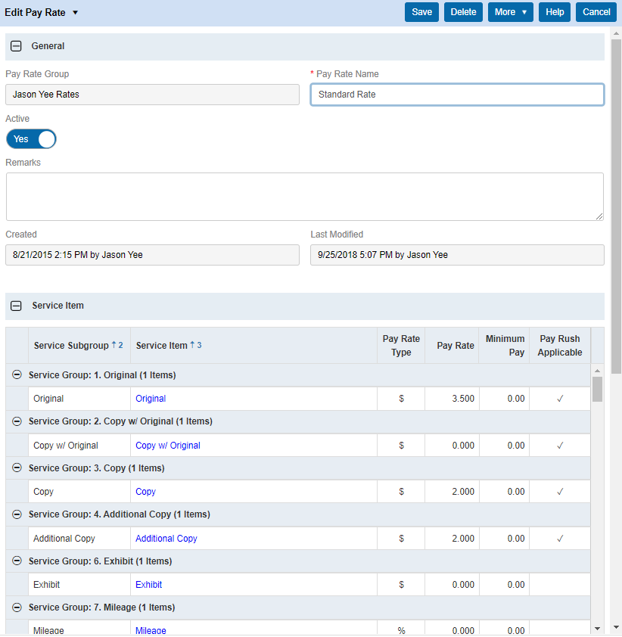
Task: Click the Save button
Action: pyautogui.click(x=421, y=12)
